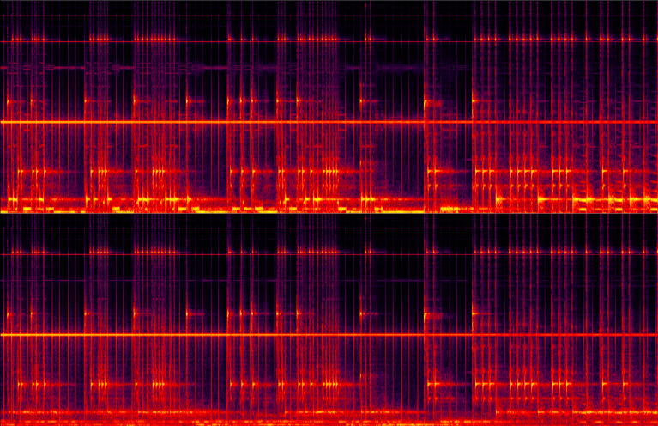This screenshot has height=426, width=658.
Task: Click the divider between the two spectrogram channels
Action: pyautogui.click(x=329, y=213)
